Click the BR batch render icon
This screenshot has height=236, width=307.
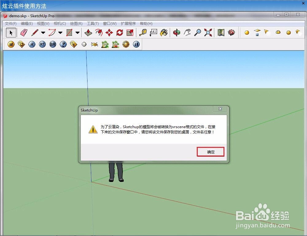coord(52,44)
